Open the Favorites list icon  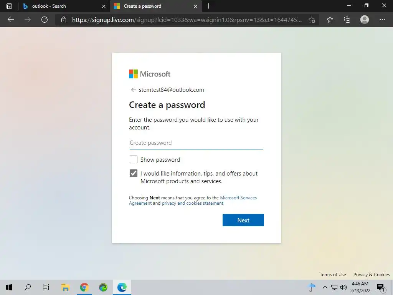(330, 20)
